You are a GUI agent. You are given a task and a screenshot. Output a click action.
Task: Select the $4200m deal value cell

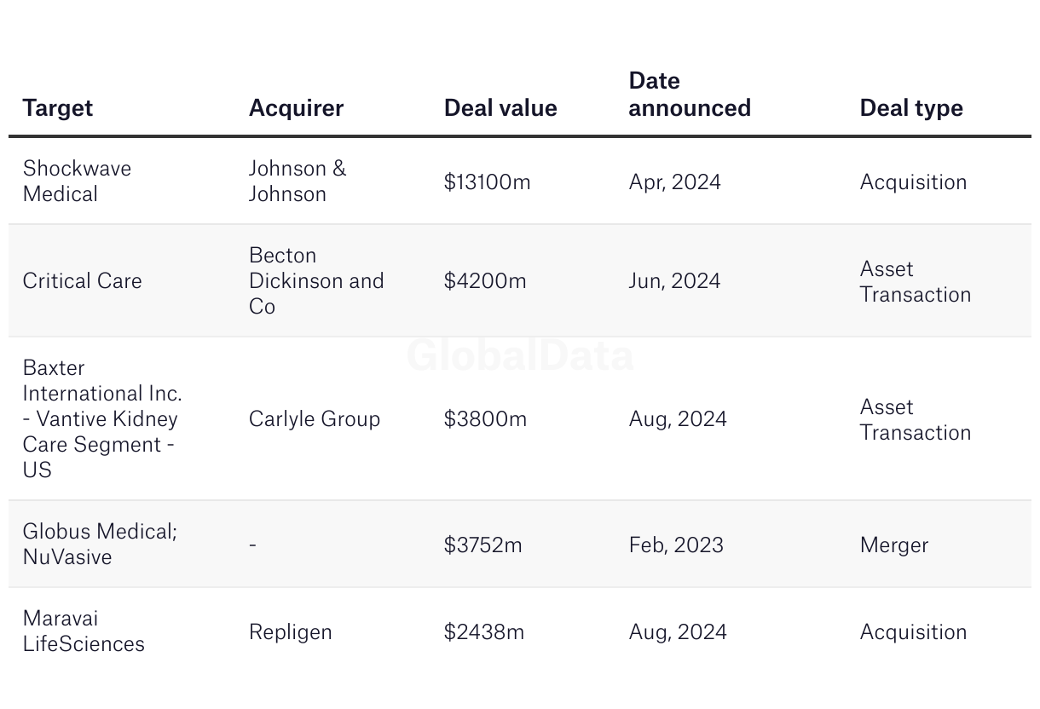click(485, 281)
